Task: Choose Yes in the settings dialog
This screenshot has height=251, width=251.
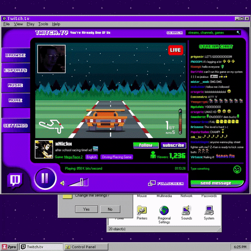Action: pos(86,209)
